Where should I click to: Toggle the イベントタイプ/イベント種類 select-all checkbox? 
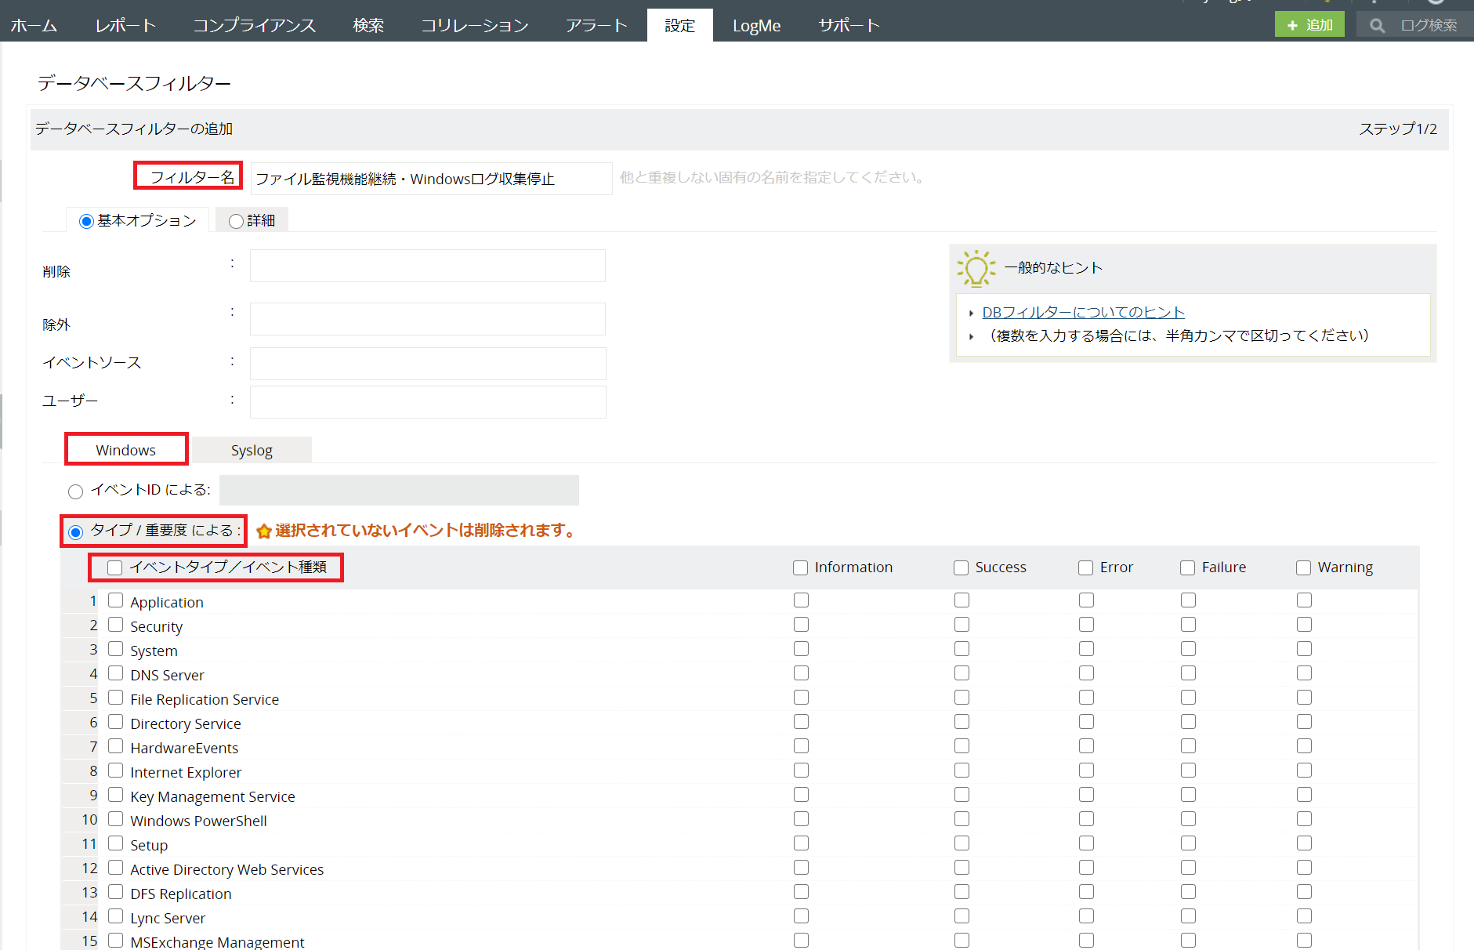[115, 568]
